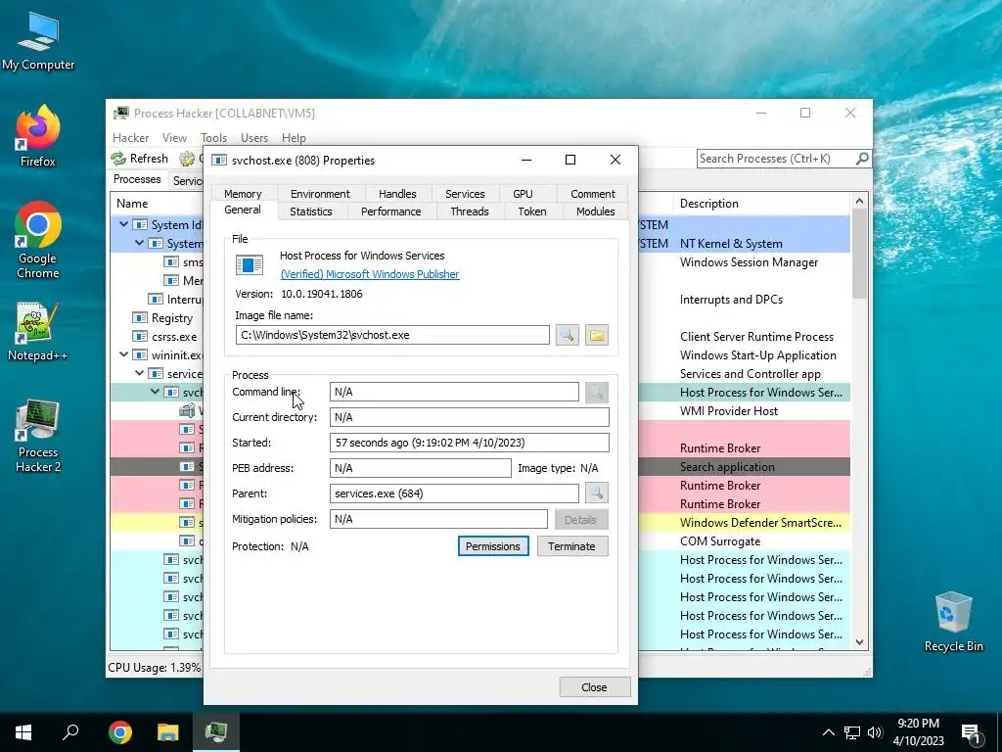The height and width of the screenshot is (752, 1002).
Task: Open the Verified Microsoft Windows Publisher link
Action: [370, 274]
